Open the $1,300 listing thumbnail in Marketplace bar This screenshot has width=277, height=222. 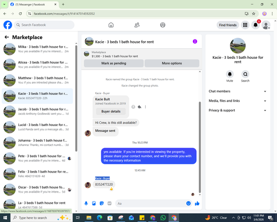click(x=86, y=54)
